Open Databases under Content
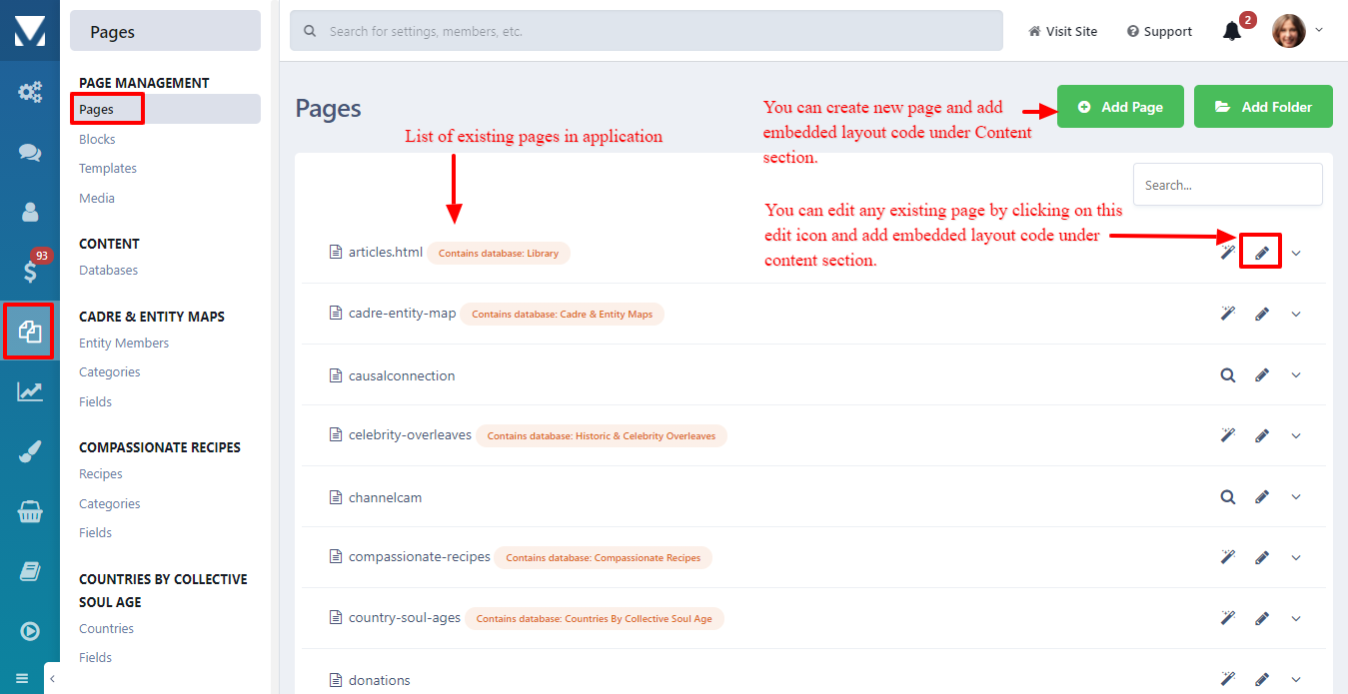 (x=109, y=270)
